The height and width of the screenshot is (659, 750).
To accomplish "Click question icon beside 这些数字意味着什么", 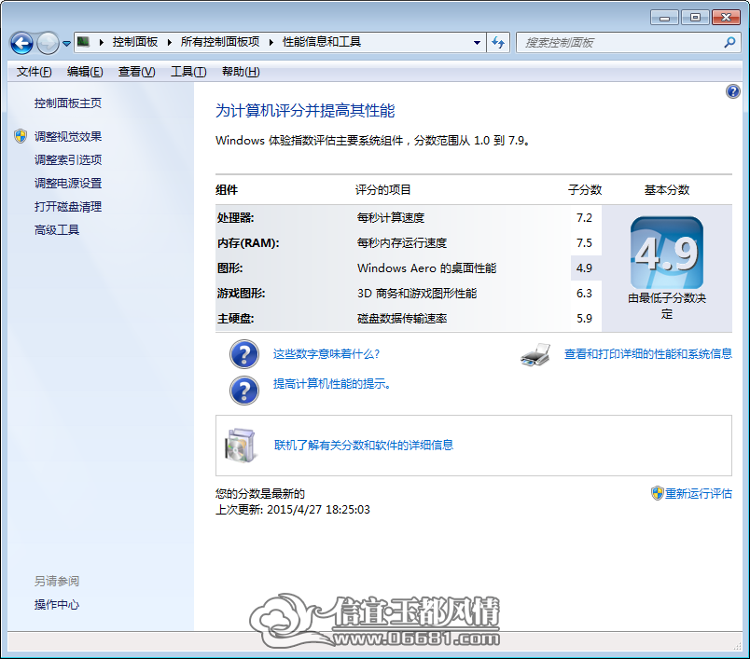I will pyautogui.click(x=244, y=354).
